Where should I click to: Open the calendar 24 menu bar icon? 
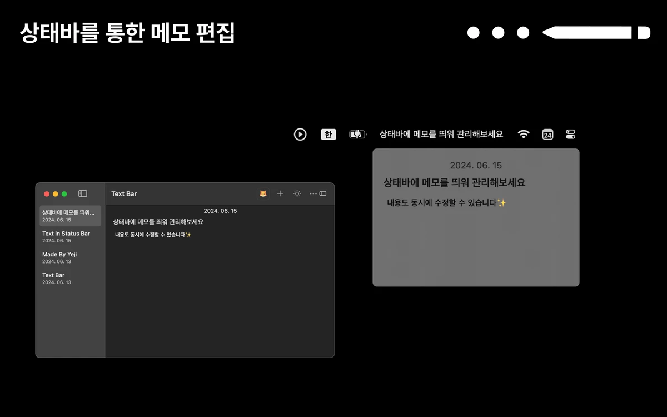(547, 134)
